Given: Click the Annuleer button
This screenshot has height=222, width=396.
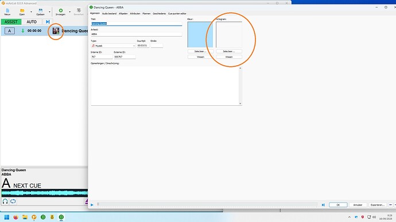Looking at the screenshot, I should pyautogui.click(x=358, y=205).
